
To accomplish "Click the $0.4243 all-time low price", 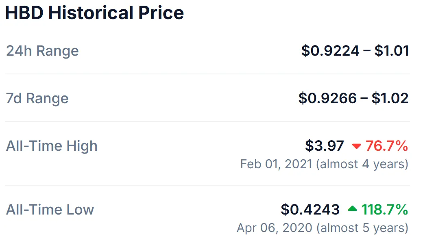I will coord(310,209).
